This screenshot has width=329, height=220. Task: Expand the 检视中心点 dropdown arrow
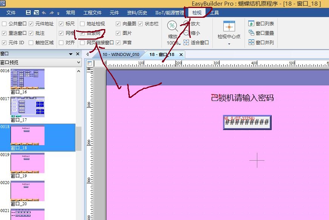[x=229, y=44]
